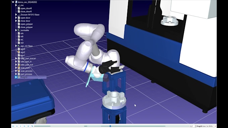
Task: Expand the close door program
Action: [16, 21]
